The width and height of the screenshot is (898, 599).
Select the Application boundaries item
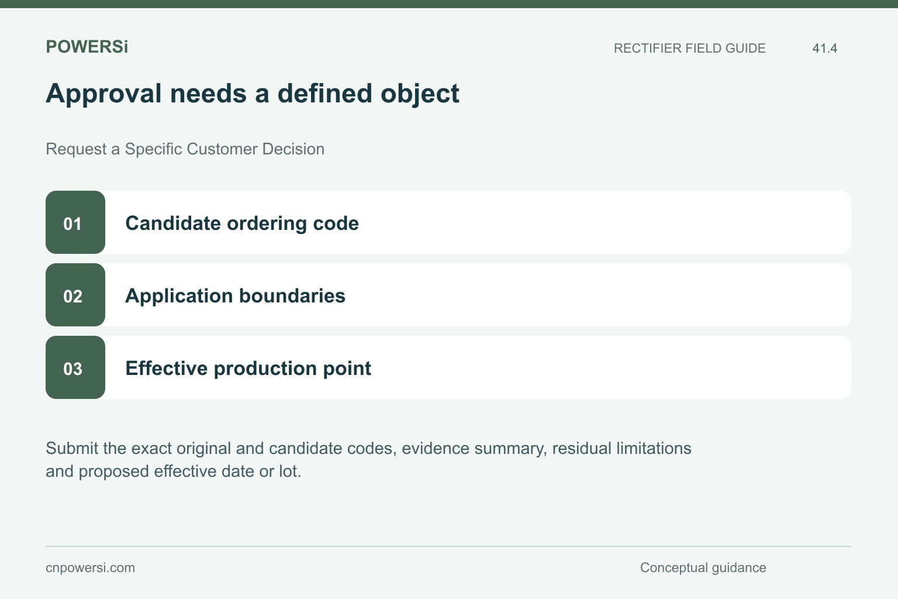[x=448, y=295]
